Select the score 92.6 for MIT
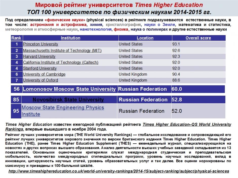The height and width of the screenshot is (178, 238). tap(176, 50)
